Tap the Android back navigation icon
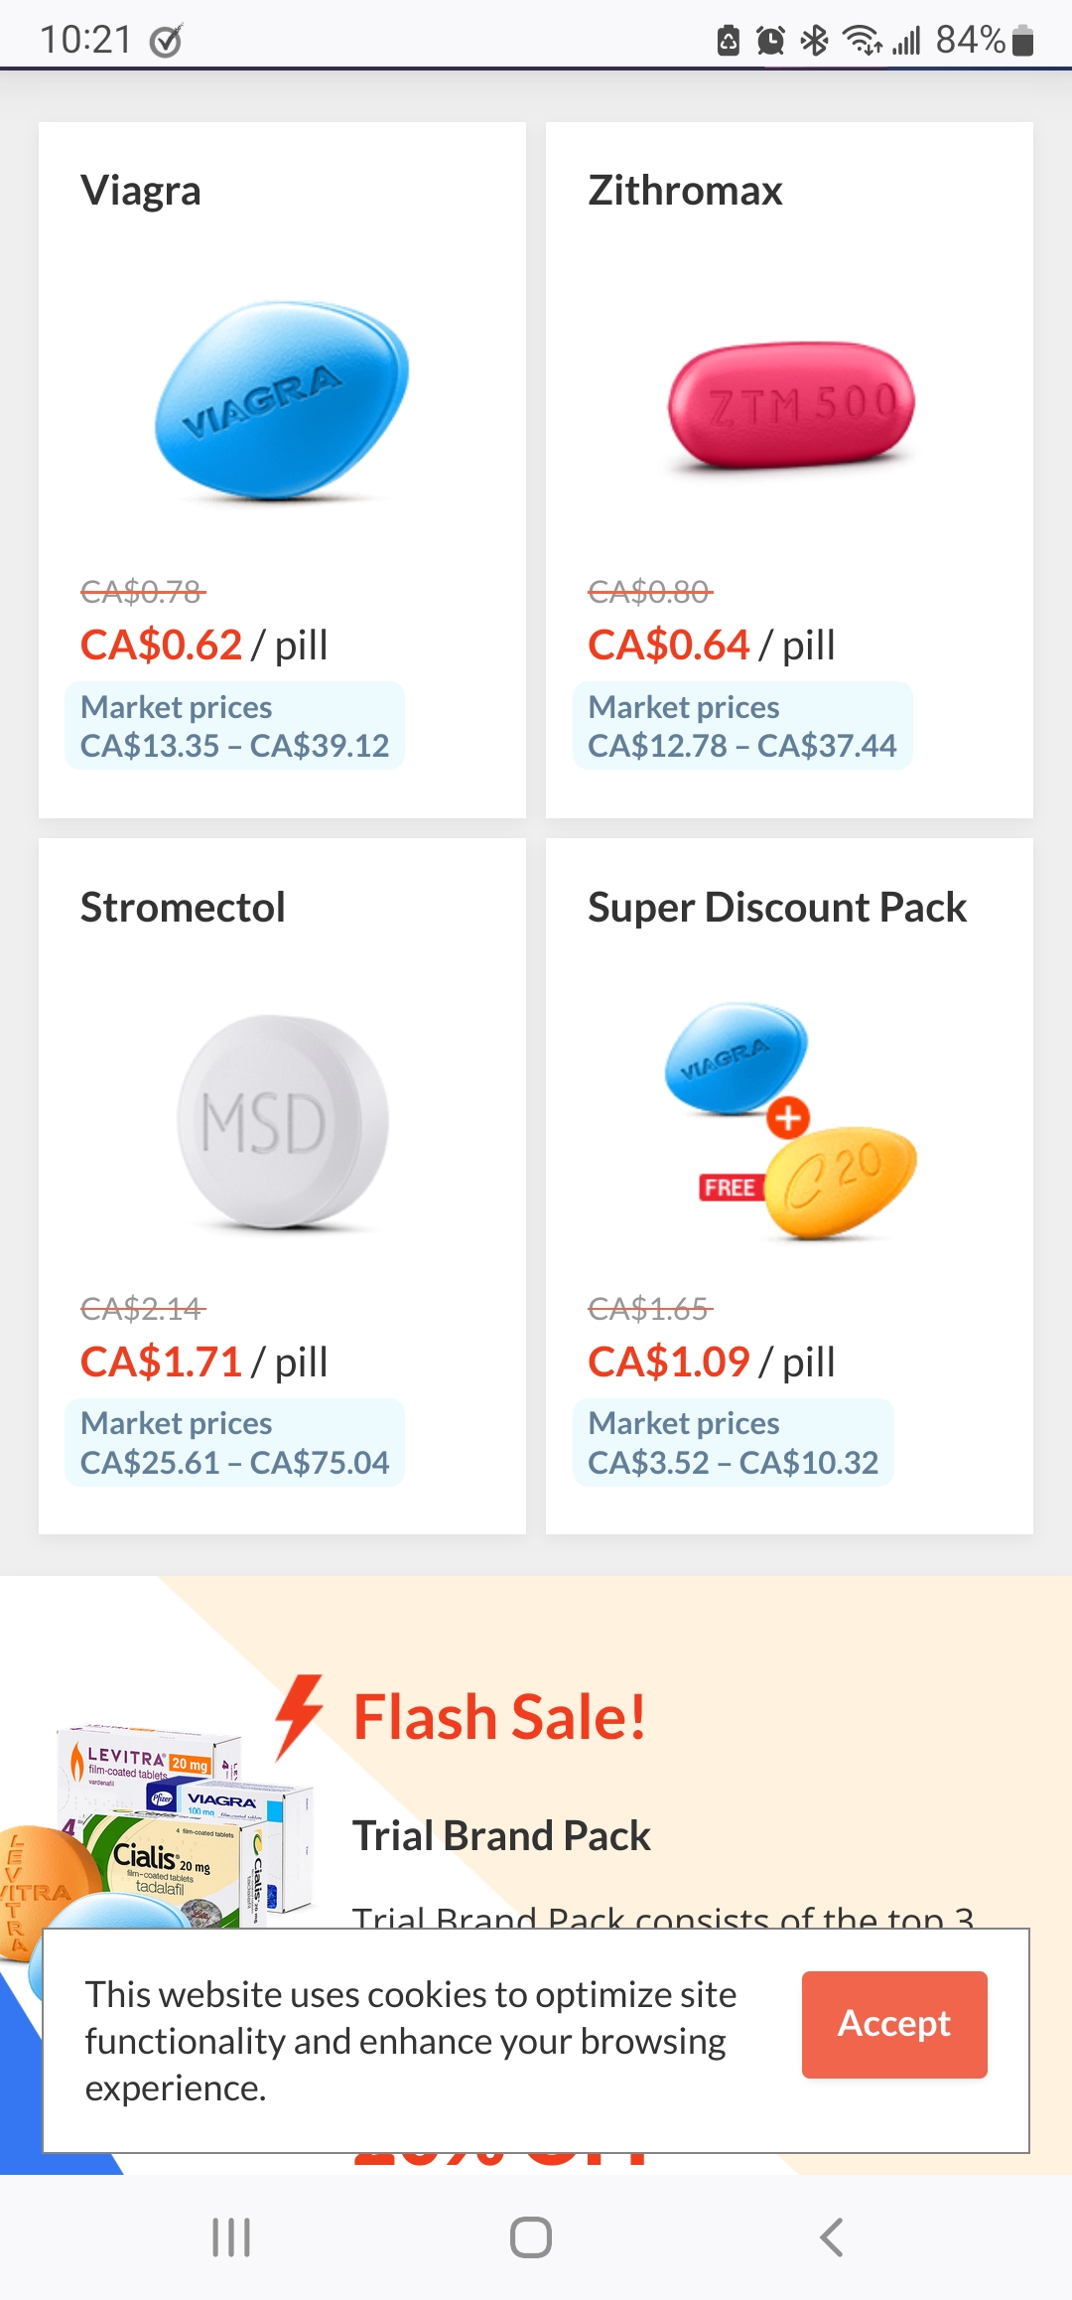The image size is (1072, 2300). click(832, 2237)
